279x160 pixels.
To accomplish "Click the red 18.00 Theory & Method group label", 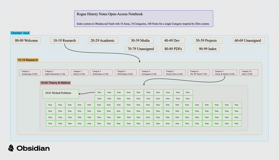I will tap(55, 83).
